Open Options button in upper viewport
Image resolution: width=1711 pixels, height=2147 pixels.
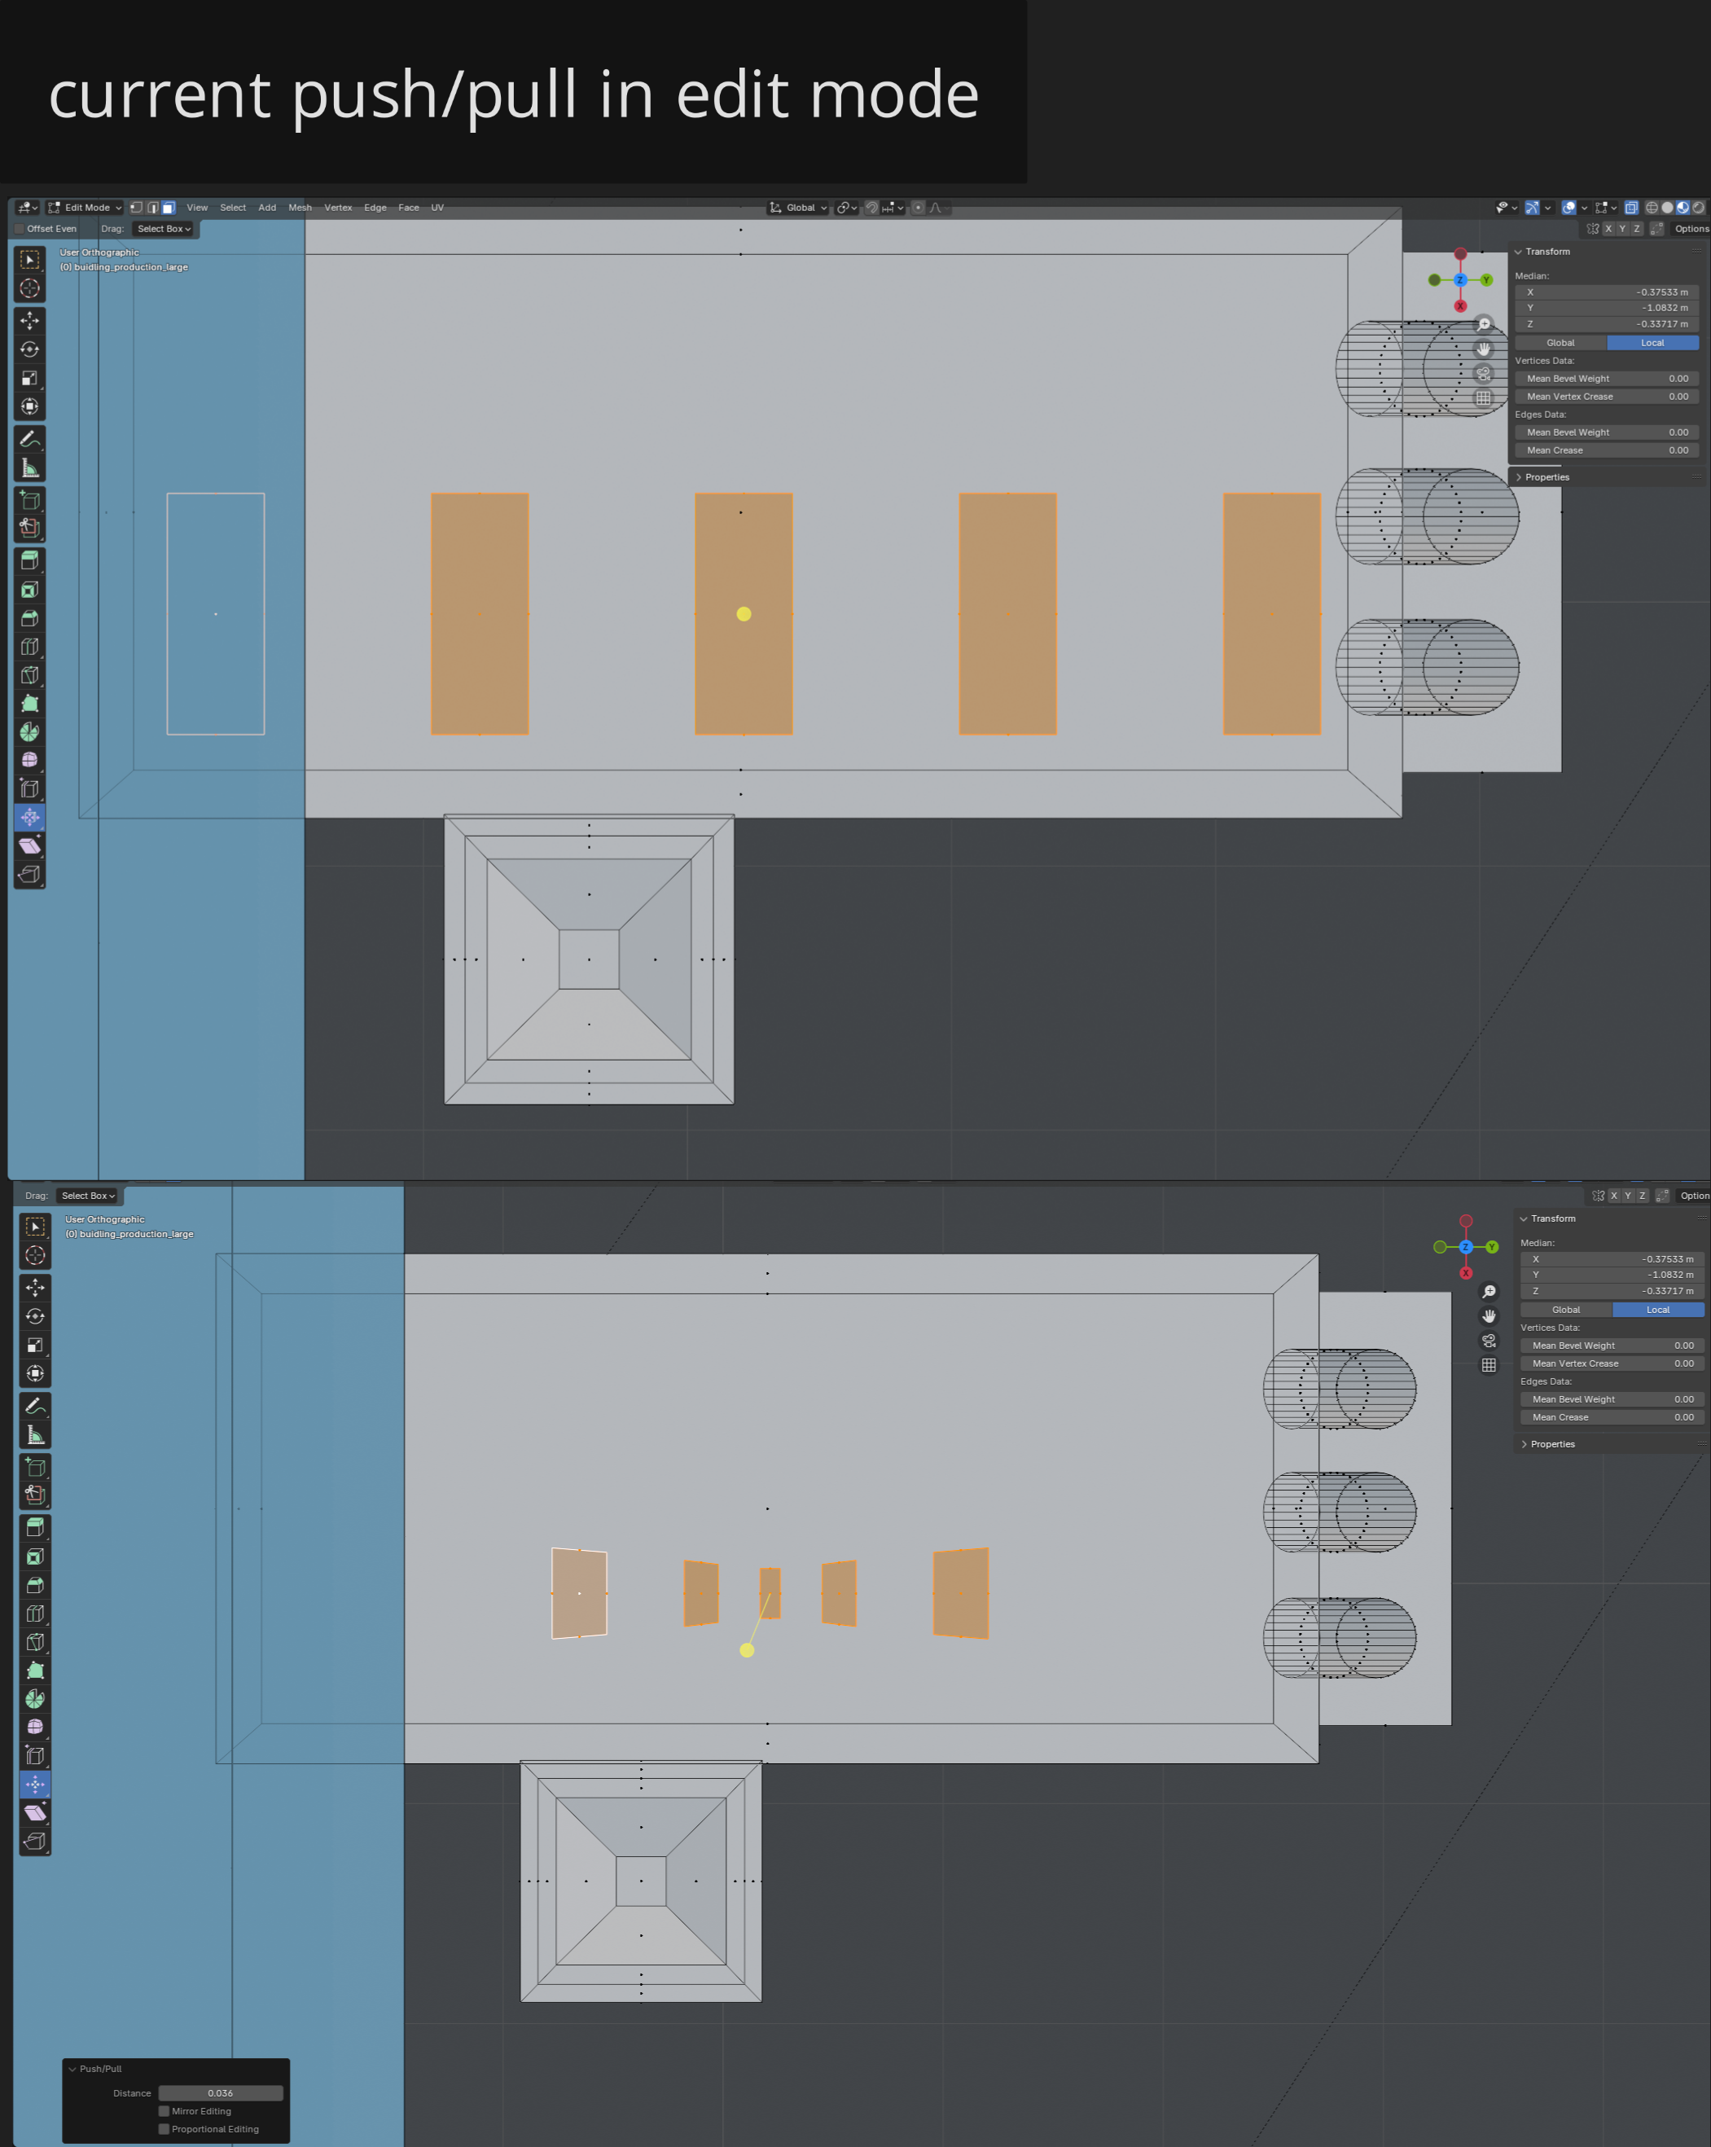[1691, 229]
